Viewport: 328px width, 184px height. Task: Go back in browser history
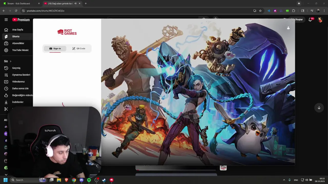4,11
